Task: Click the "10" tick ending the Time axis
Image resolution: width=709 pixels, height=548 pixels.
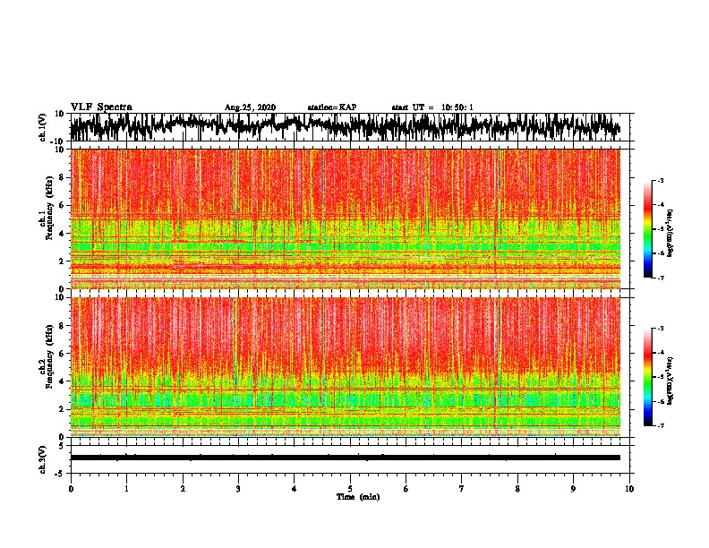Action: pos(629,489)
